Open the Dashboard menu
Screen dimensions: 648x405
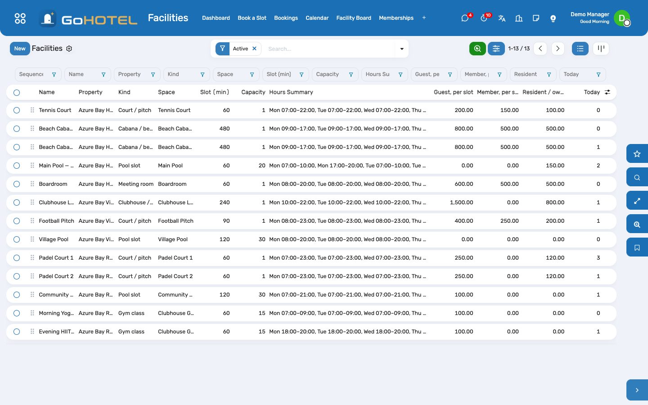216,18
